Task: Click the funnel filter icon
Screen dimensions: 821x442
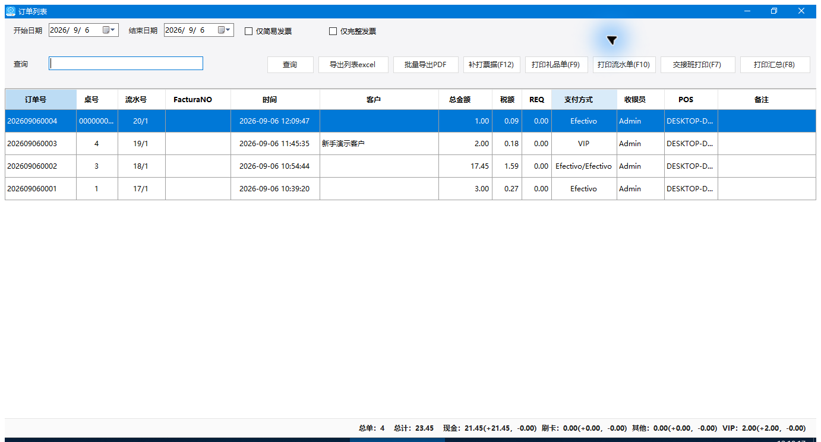Action: point(612,40)
